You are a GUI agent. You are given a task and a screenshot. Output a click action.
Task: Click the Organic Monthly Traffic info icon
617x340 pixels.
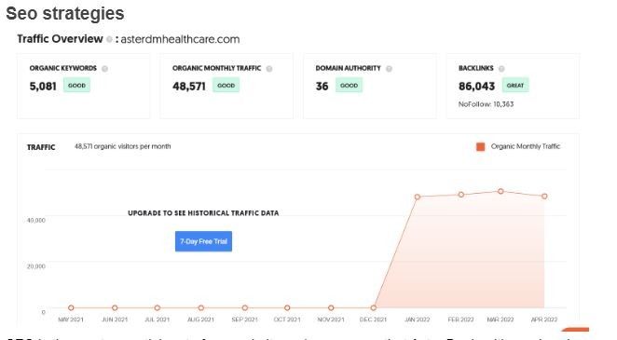(269, 69)
